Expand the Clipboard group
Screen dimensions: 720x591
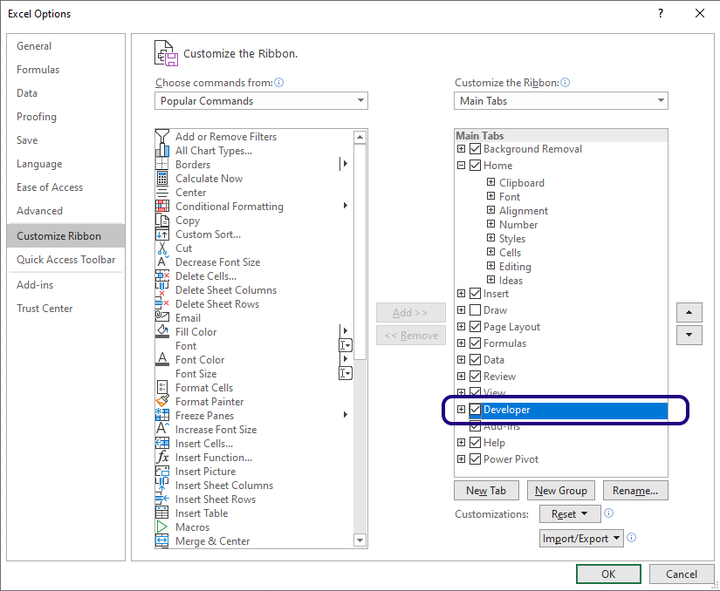[490, 183]
